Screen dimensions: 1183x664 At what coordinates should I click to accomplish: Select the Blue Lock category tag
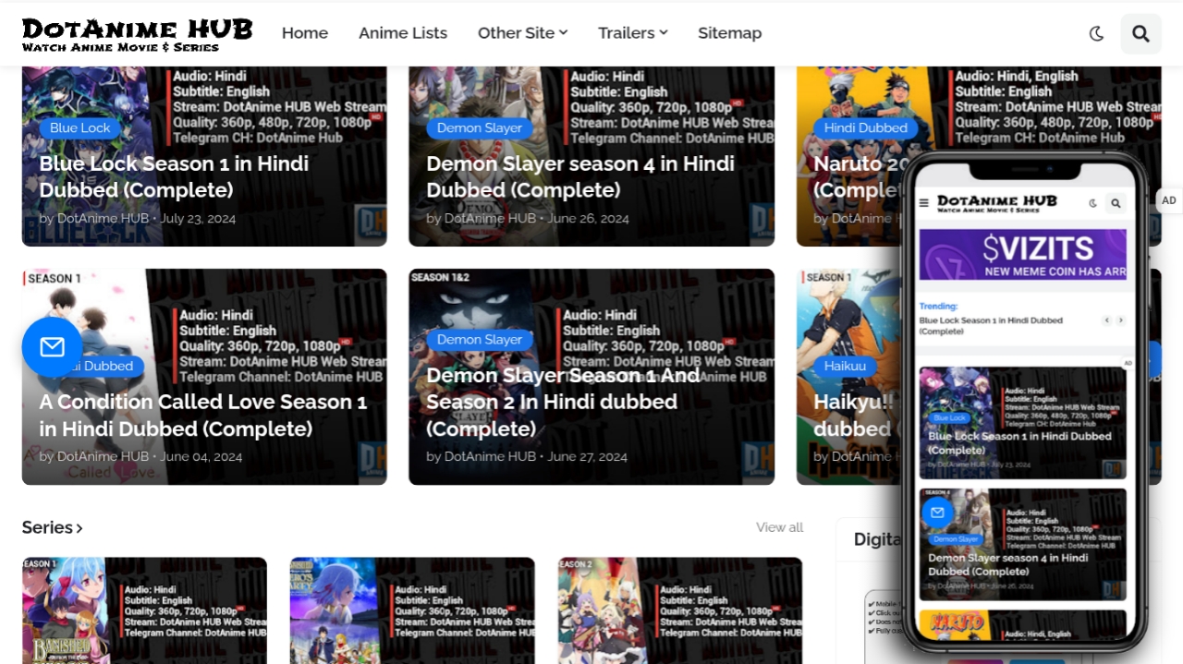pos(79,128)
